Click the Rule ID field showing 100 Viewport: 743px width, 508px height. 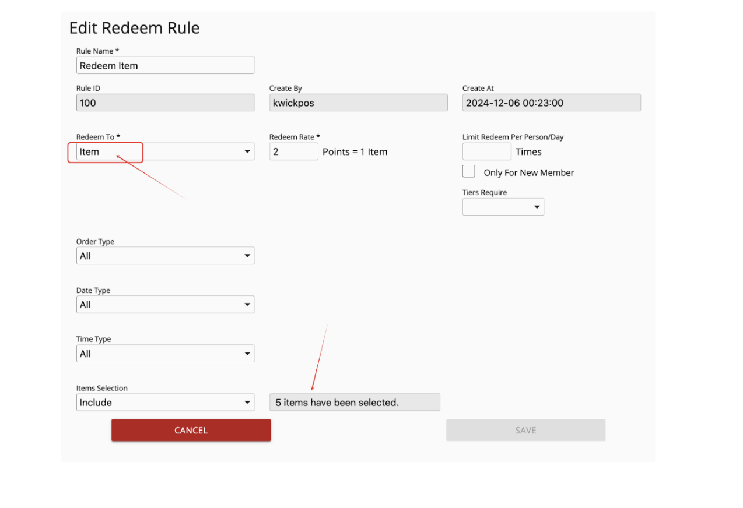(x=165, y=103)
